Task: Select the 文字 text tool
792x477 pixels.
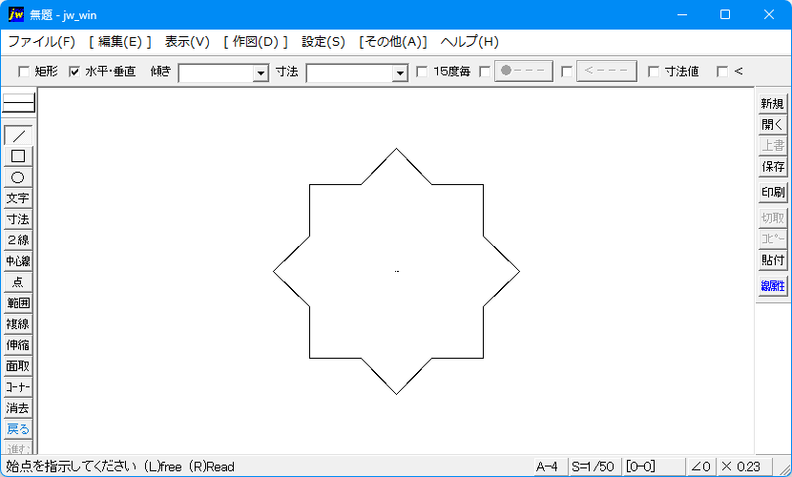Action: point(18,198)
